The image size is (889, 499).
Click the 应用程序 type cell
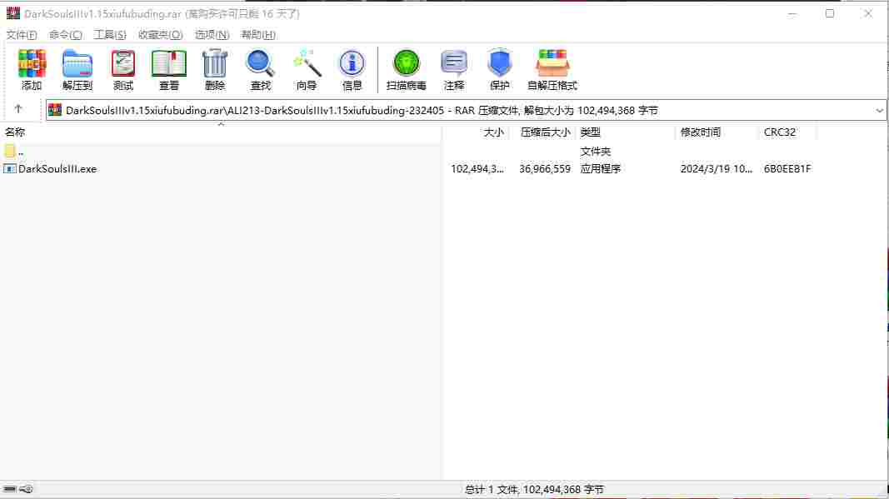601,169
